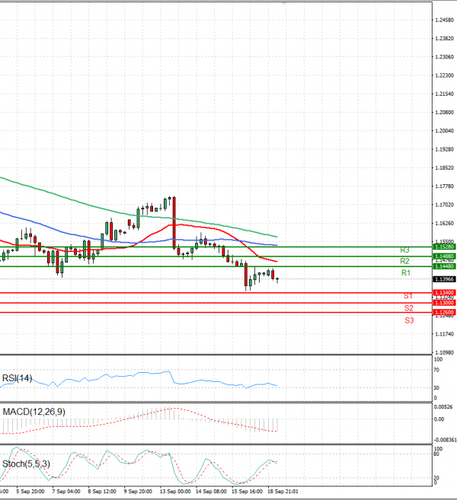The image size is (457, 500).
Task: Click the R1 resistance label
Action: [x=406, y=272]
